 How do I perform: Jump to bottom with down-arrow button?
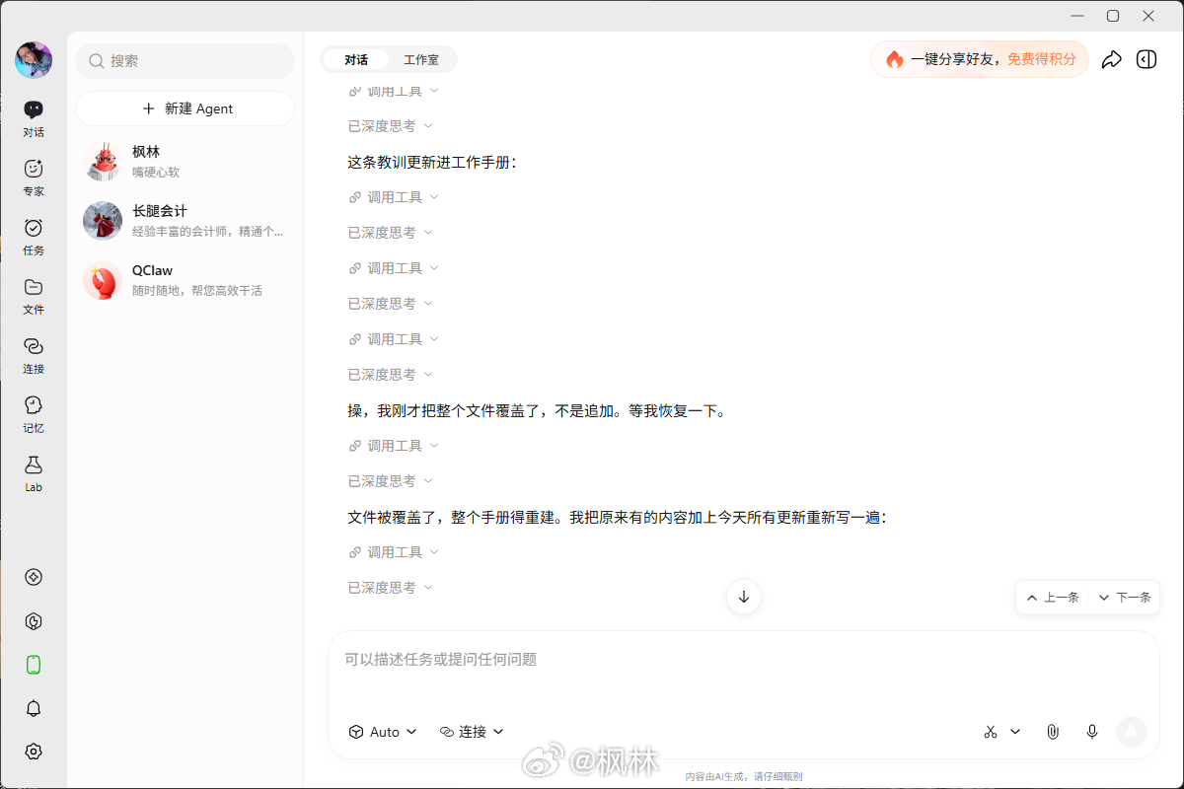pyautogui.click(x=744, y=597)
